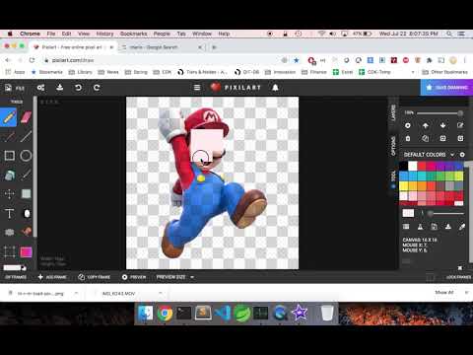Select the Text tool
The width and height of the screenshot is (473, 355).
click(9, 214)
